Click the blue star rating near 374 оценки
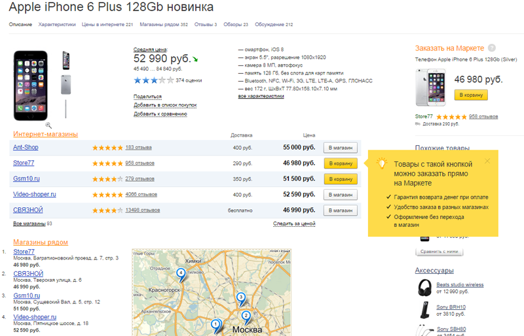 tap(154, 80)
